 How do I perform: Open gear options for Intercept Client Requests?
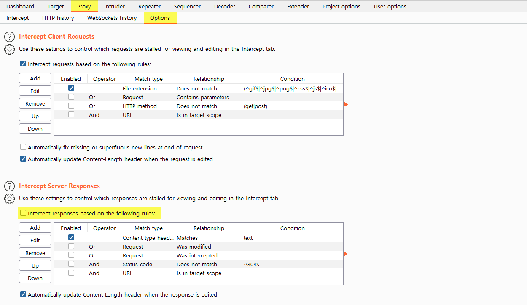click(9, 49)
